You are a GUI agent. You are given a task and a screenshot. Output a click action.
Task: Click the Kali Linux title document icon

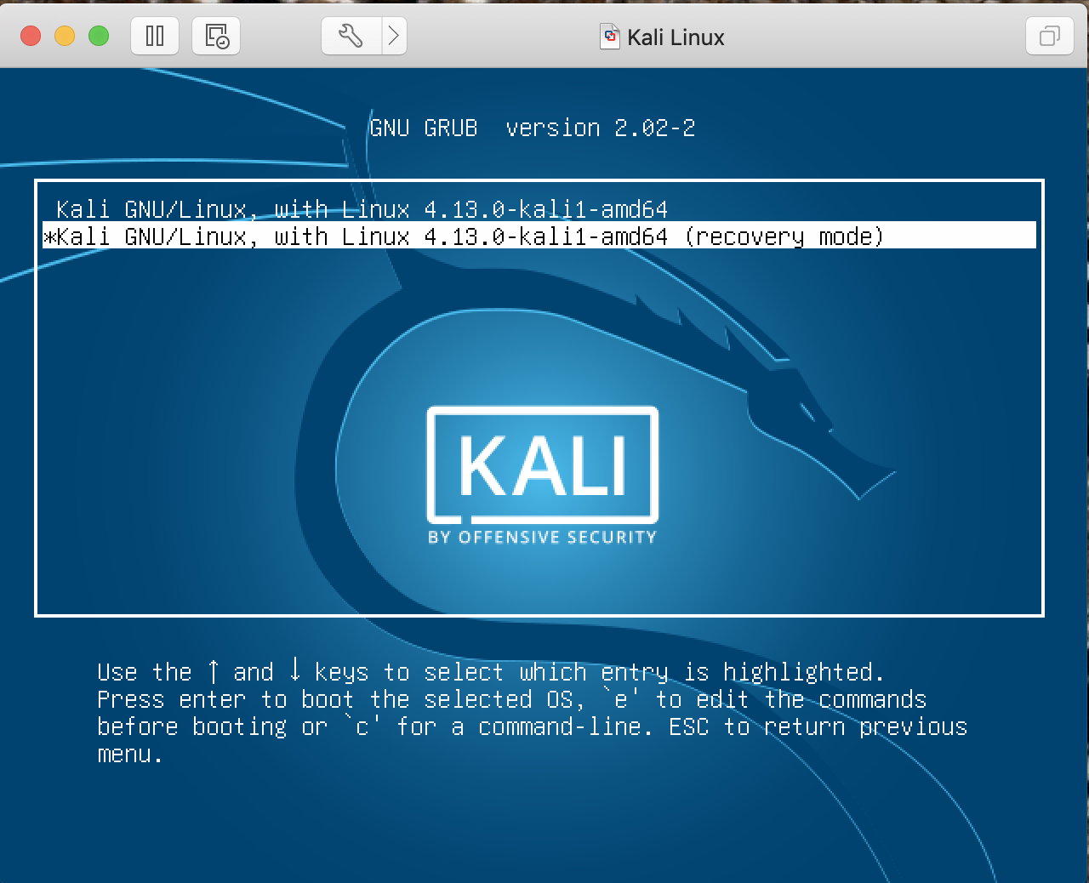pos(610,37)
